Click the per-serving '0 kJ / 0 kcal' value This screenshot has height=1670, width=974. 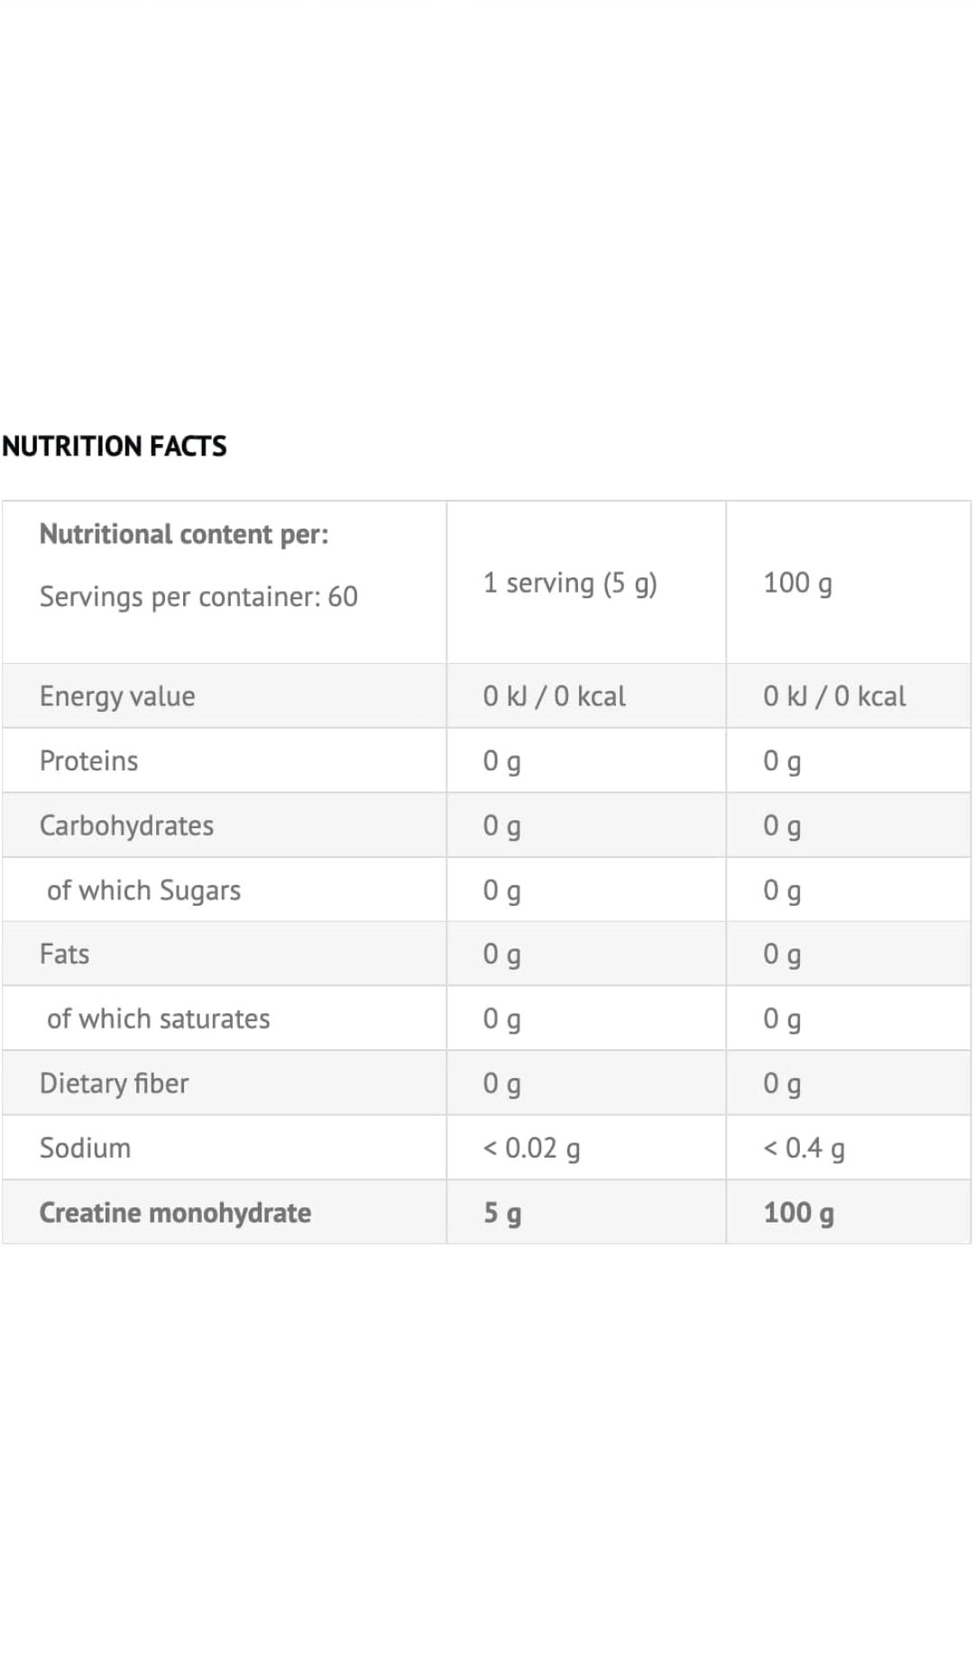[554, 696]
